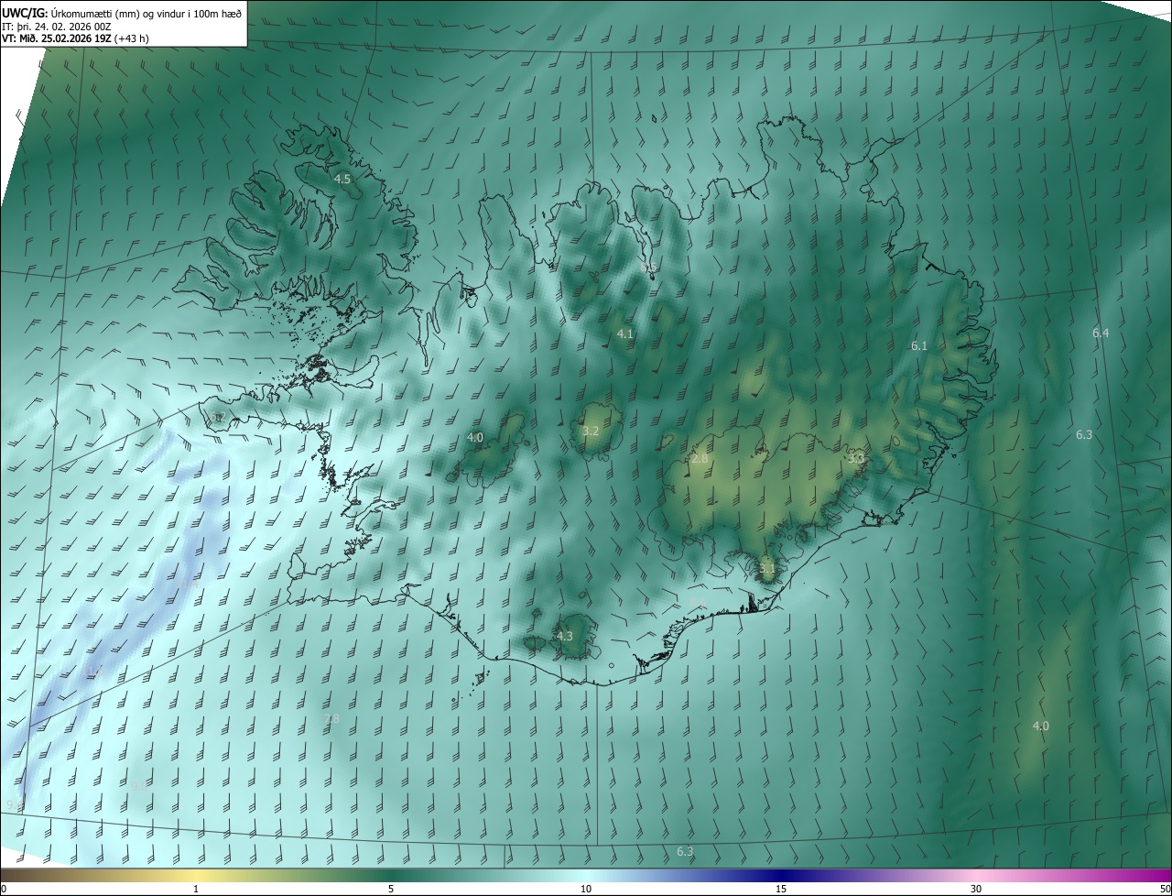The width and height of the screenshot is (1172, 896).
Task: Click the 4.0 value on Langjökull beside 3.2
Action: 474,438
